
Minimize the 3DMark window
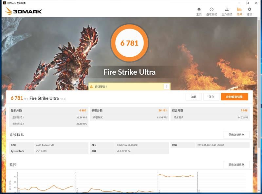click(x=239, y=3)
